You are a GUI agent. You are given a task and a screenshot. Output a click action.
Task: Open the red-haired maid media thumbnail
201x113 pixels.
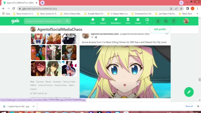[38, 39]
